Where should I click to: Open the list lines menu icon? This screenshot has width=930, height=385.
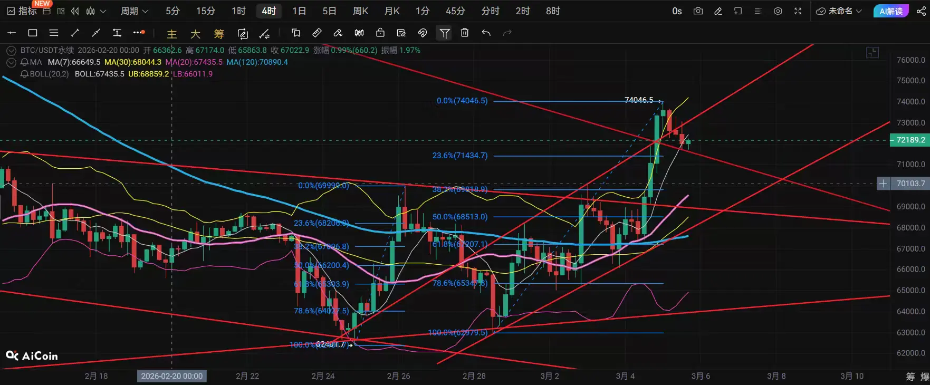click(758, 11)
